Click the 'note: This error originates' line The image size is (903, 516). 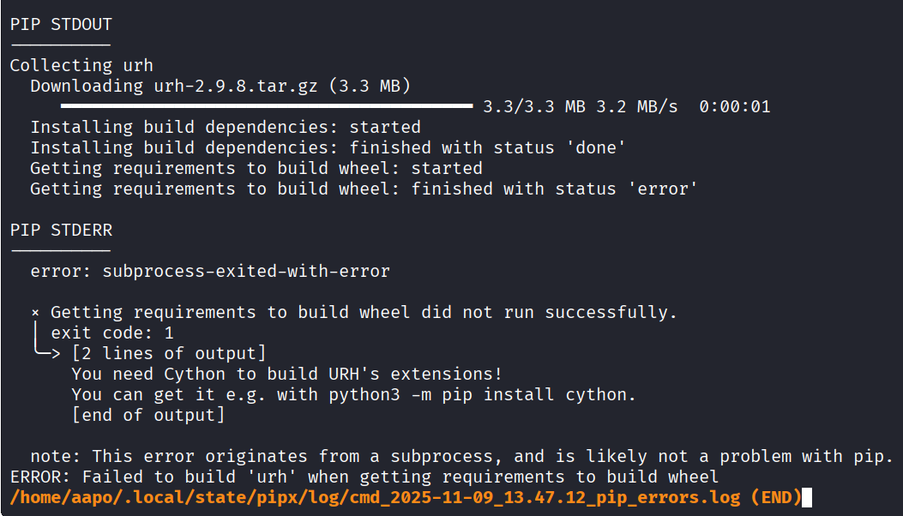tap(461, 456)
